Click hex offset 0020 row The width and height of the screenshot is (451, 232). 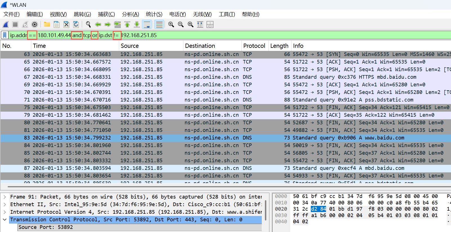tap(281, 209)
